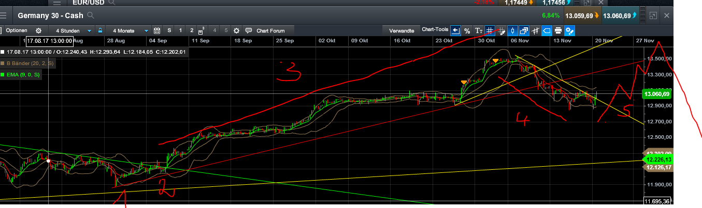Click the B Bänder (20, 2, S) indicator label
This screenshot has width=702, height=208.
(30, 63)
